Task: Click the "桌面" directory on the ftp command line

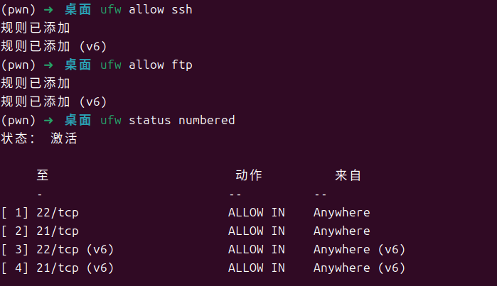Action: [78, 65]
